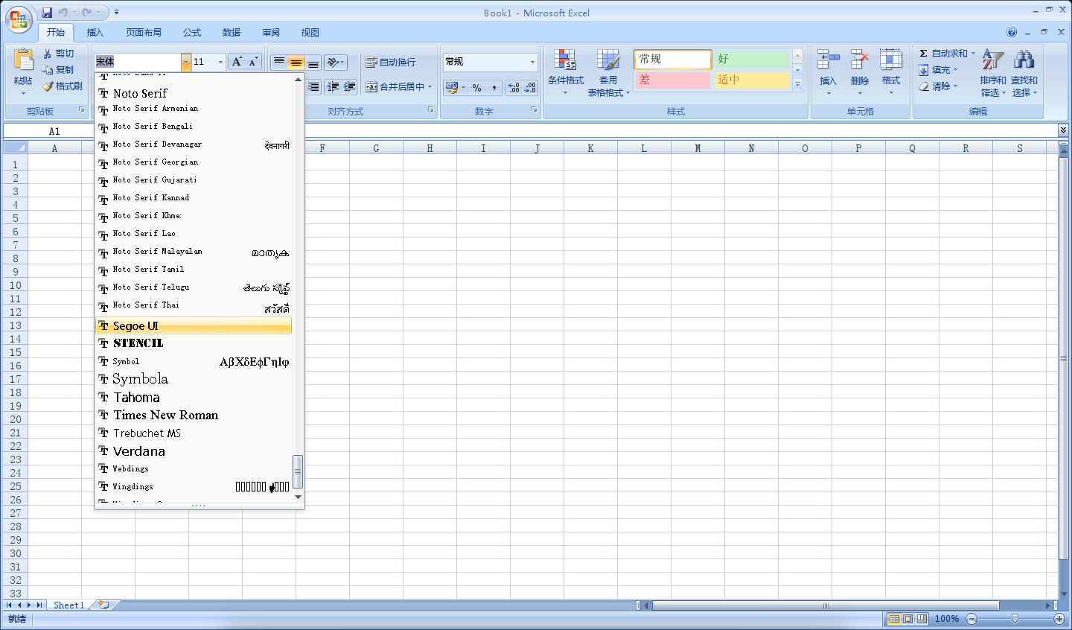
Task: Toggle bottom vertical alignment
Action: [313, 62]
